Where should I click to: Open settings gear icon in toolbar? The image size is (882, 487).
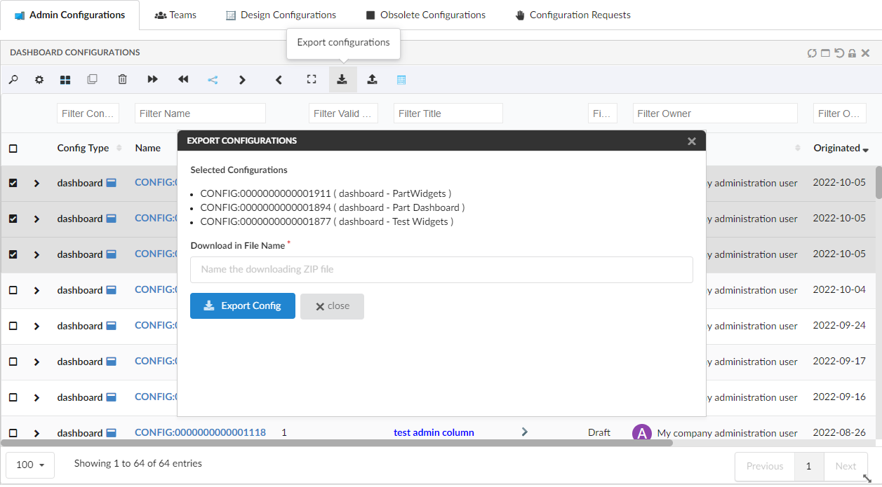coord(39,80)
